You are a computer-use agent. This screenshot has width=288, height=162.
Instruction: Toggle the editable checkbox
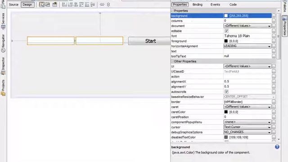click(226, 31)
